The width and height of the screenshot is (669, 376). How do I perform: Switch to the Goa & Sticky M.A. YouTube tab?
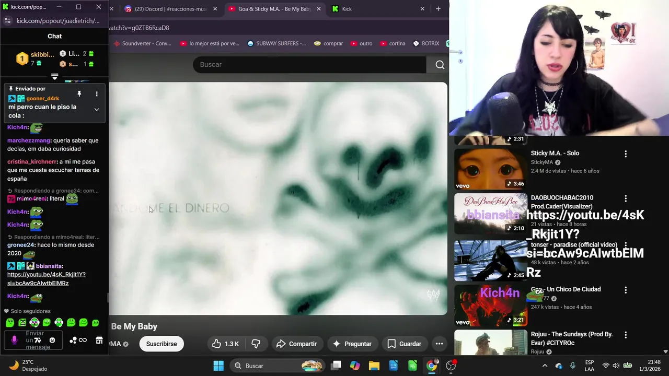[274, 9]
